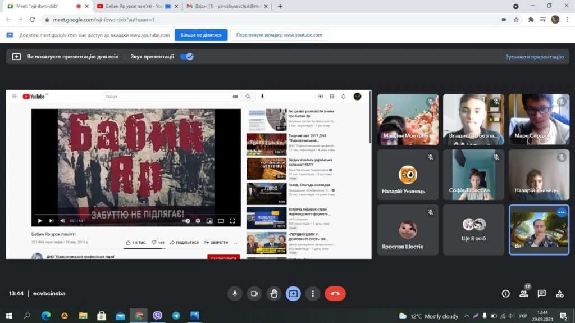Bookmark this page with star icon
575x323 pixels.
tap(516, 20)
